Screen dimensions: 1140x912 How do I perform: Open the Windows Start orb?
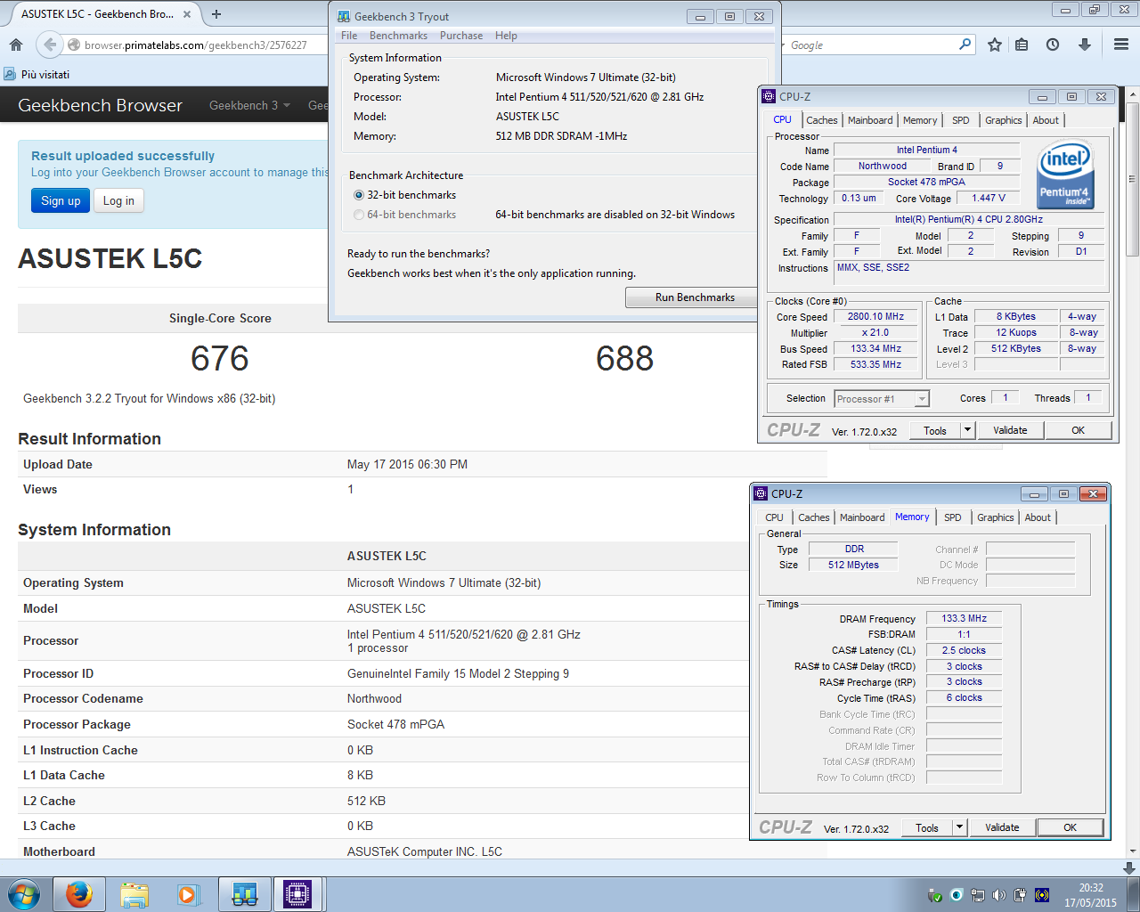[24, 894]
